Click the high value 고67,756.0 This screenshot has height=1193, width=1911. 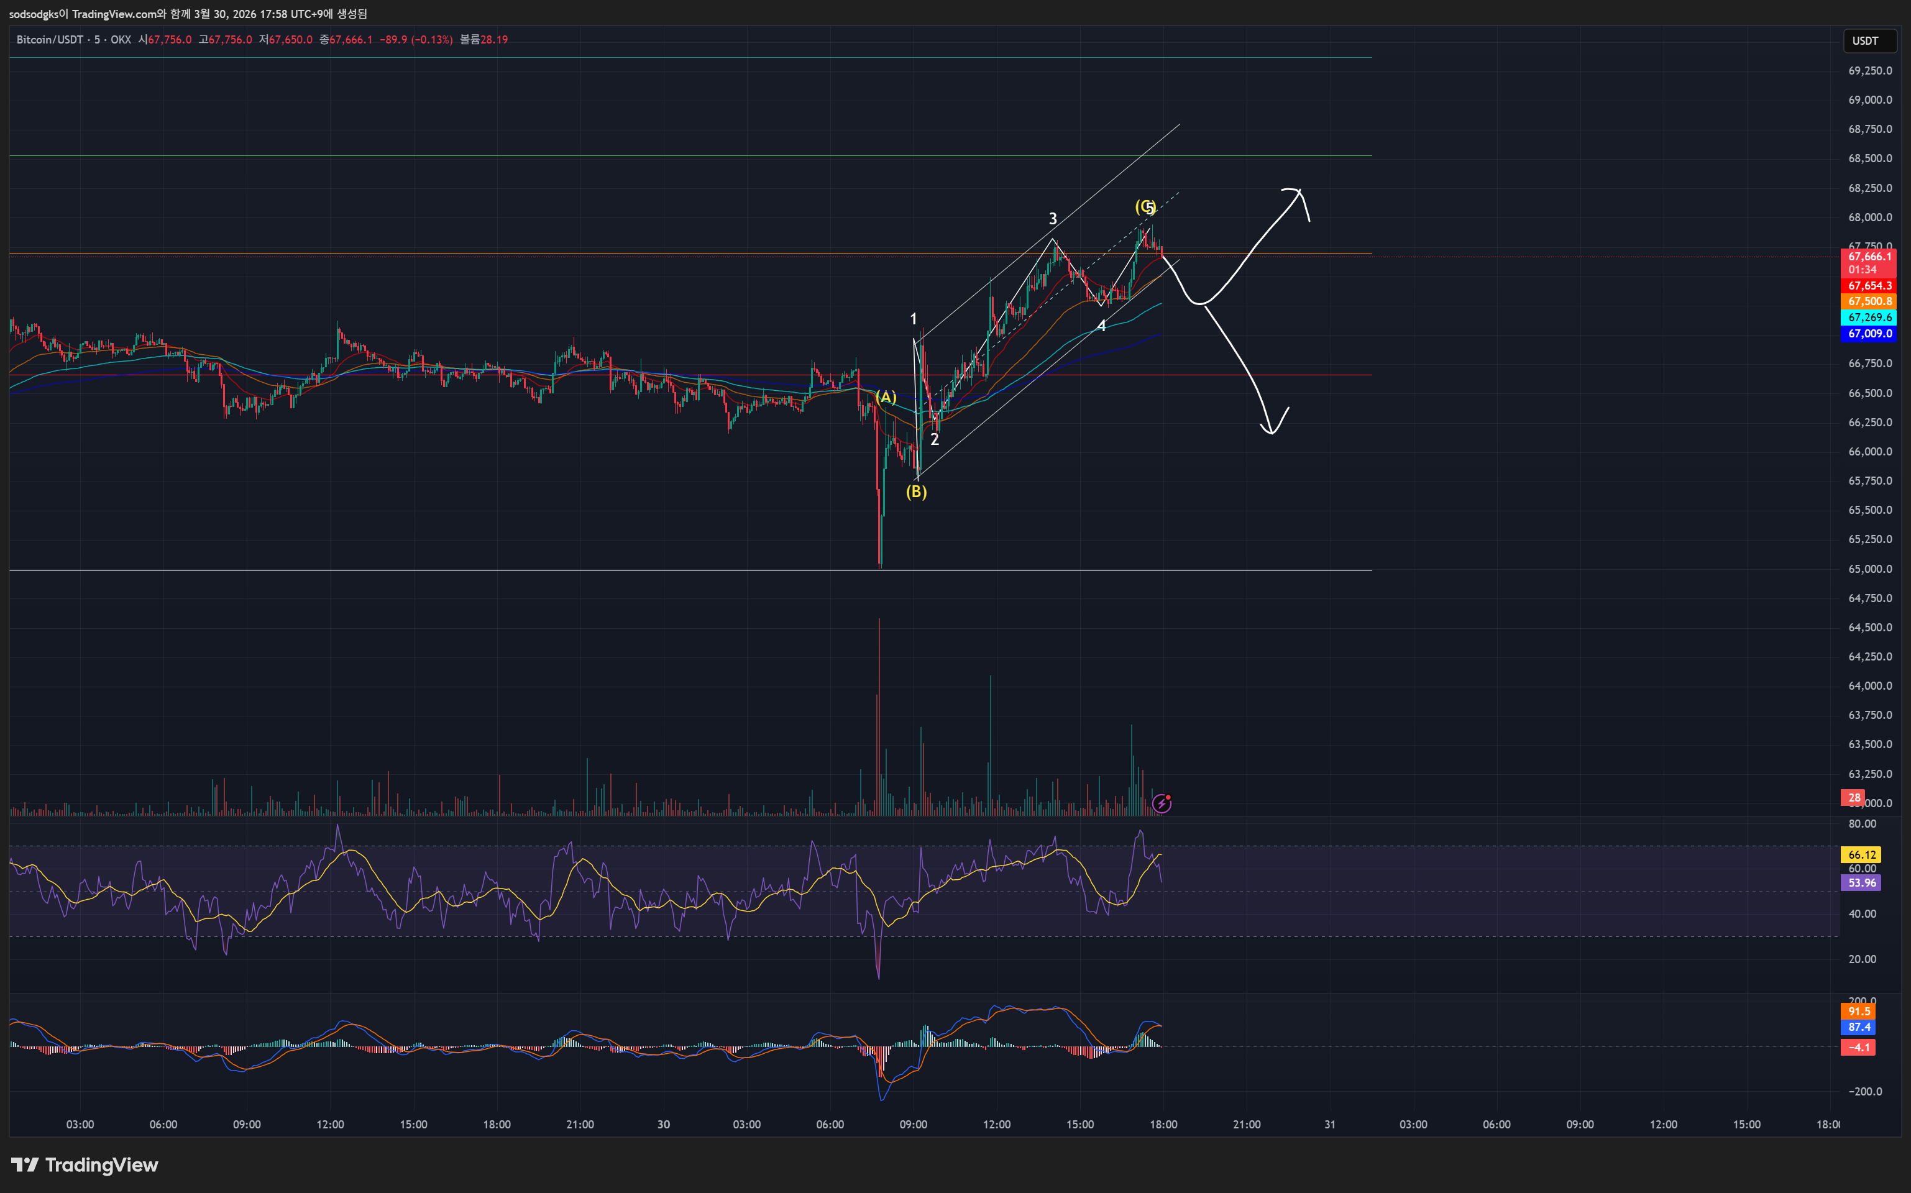226,39
